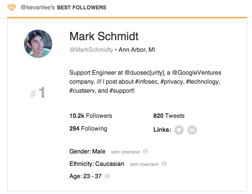The image size is (252, 194).
Task: Open the Twitter link icon
Action: (179, 130)
